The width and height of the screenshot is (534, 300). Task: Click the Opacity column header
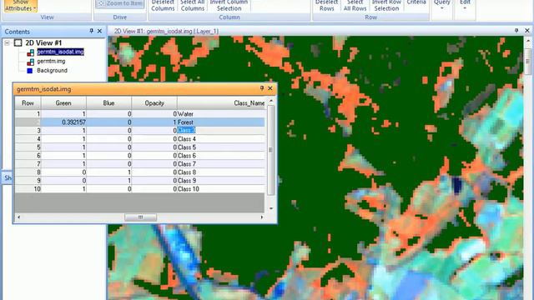click(154, 103)
